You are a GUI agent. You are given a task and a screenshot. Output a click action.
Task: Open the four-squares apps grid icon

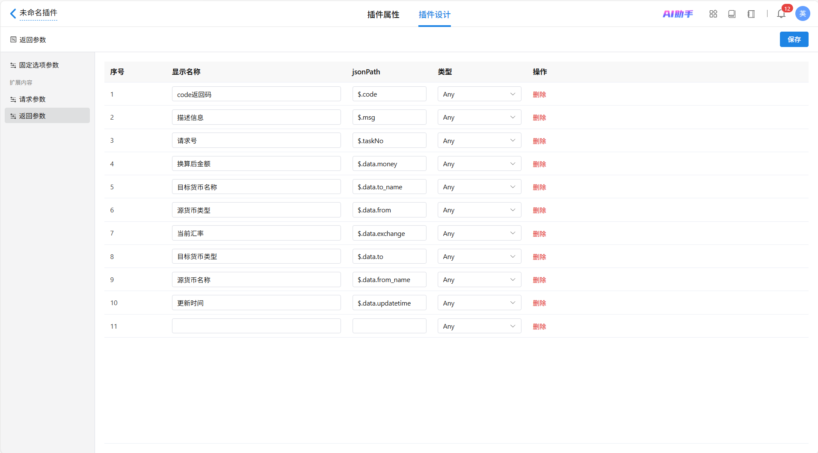(x=713, y=14)
